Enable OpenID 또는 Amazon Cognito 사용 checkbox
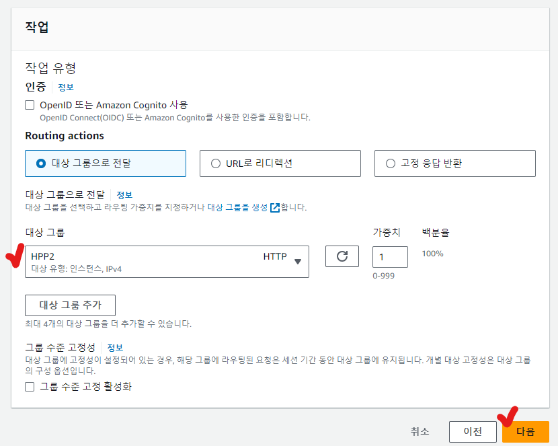 30,105
